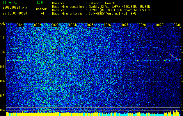Screen dimensions: 183x116
Task: Click receiver text R820T2(RTL-SDR) SDR-Sharp 53.372MHz
Action: [119, 10]
